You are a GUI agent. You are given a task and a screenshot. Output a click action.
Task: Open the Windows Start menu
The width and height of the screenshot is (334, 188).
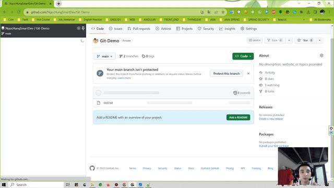click(x=4, y=184)
